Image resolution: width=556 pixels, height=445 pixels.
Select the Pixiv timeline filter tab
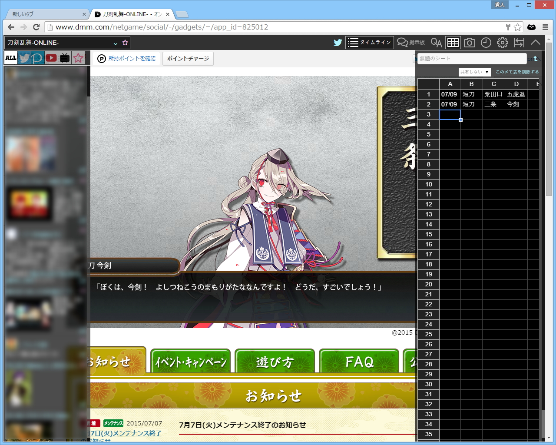tap(38, 58)
